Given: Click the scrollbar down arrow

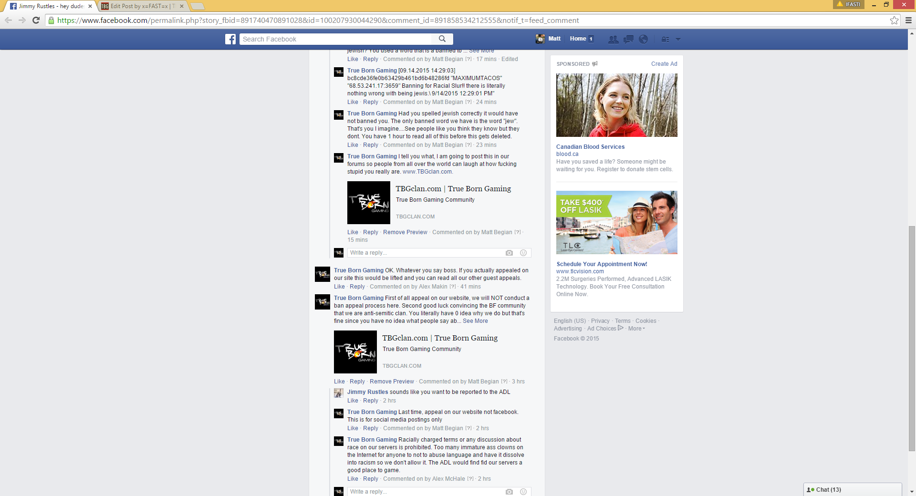Looking at the screenshot, I should (x=912, y=492).
